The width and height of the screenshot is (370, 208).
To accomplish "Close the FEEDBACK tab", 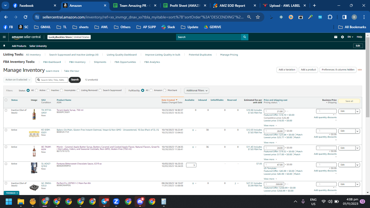I will [x=17, y=193].
